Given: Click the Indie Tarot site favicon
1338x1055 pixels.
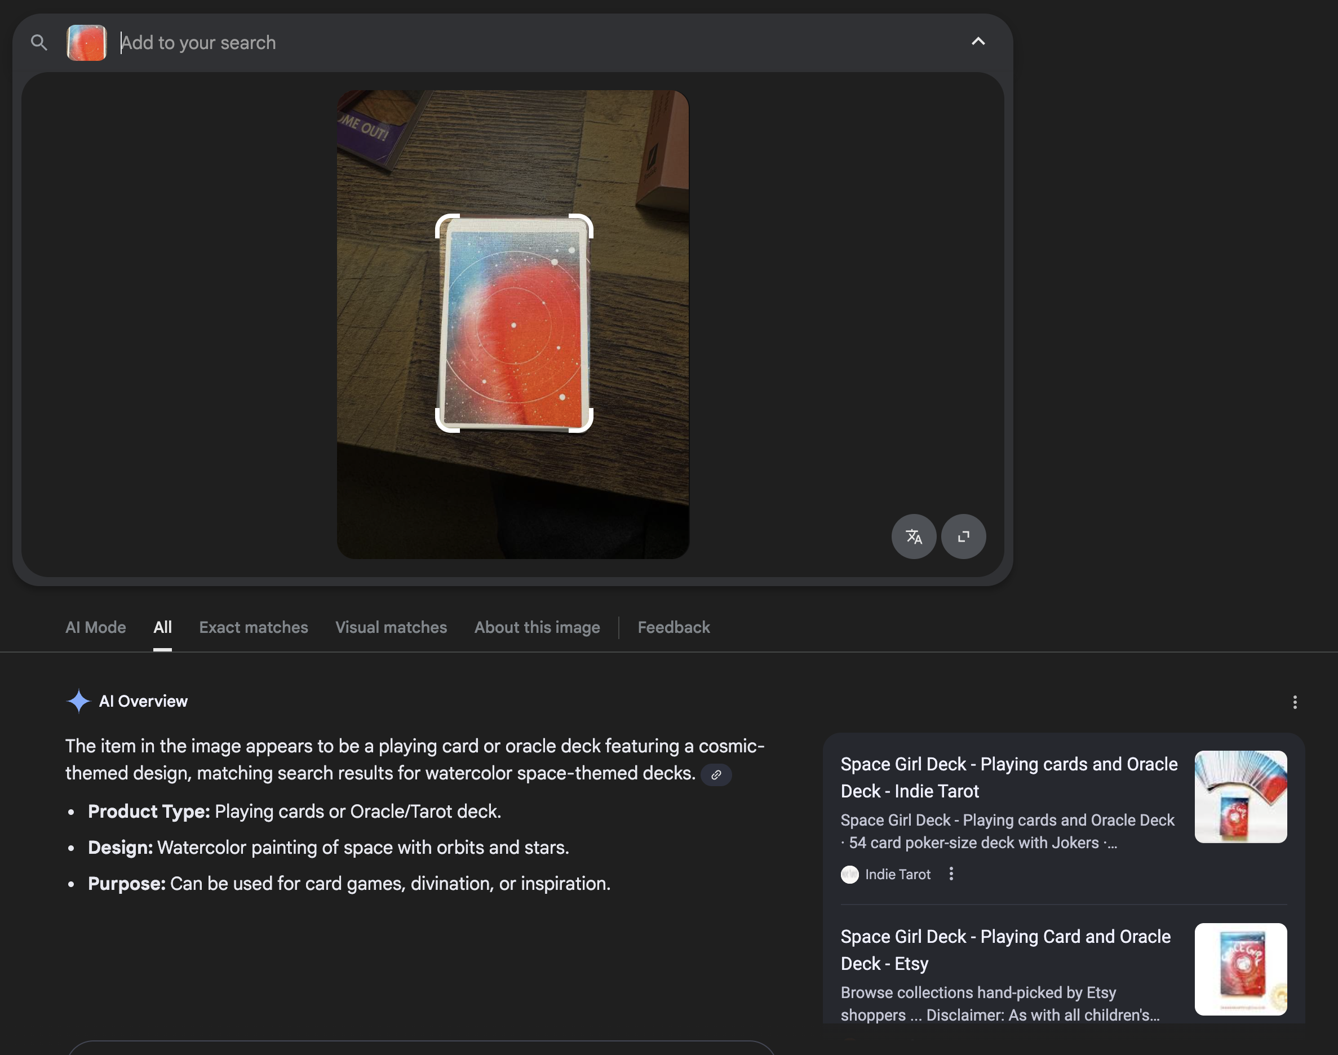Looking at the screenshot, I should (x=849, y=875).
